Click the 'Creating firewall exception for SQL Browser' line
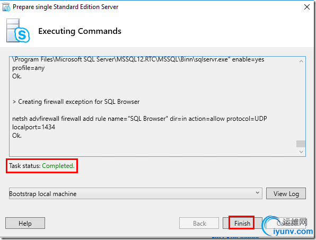 76,102
